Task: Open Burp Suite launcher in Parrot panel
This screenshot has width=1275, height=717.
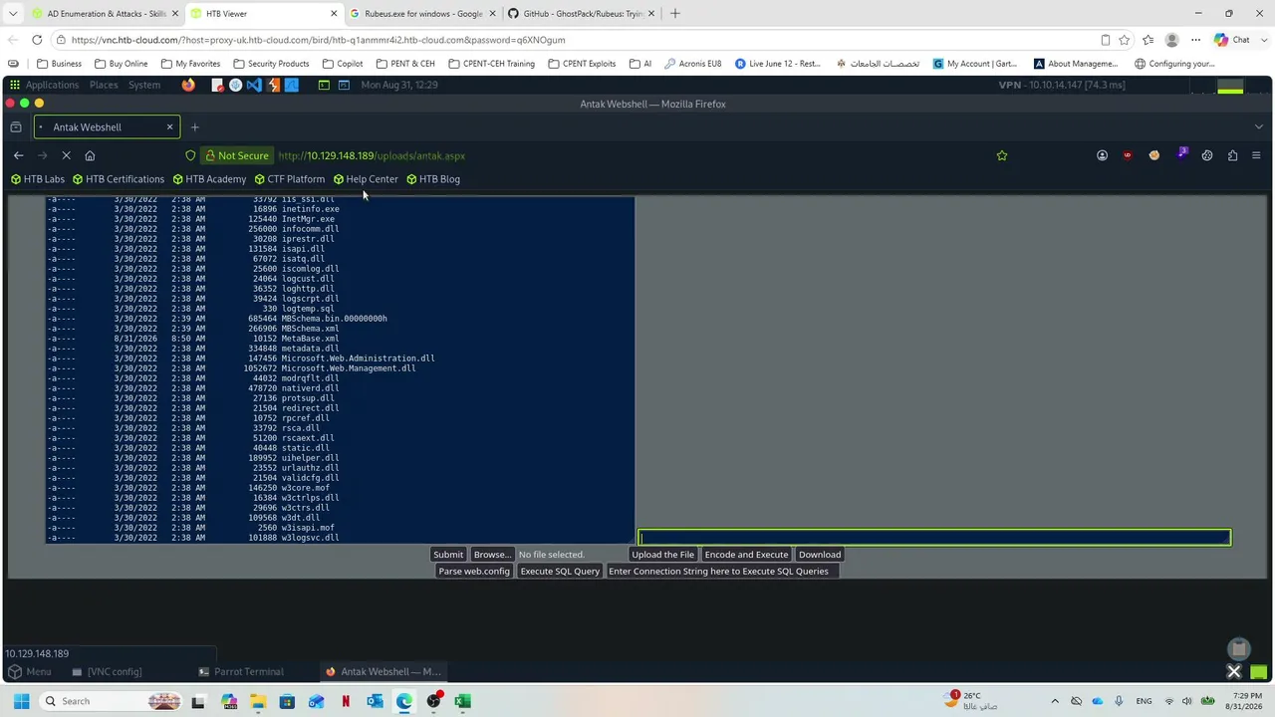Action: pos(273,85)
